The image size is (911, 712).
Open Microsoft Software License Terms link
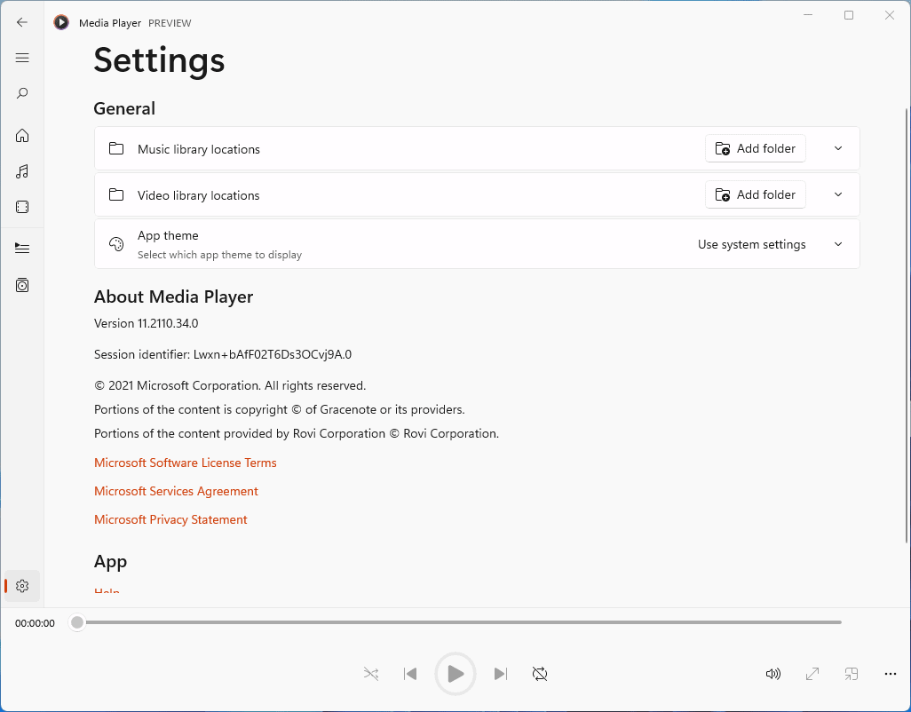(x=186, y=463)
